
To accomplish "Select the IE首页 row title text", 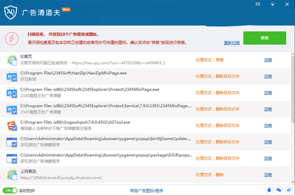I will (x=26, y=57).
